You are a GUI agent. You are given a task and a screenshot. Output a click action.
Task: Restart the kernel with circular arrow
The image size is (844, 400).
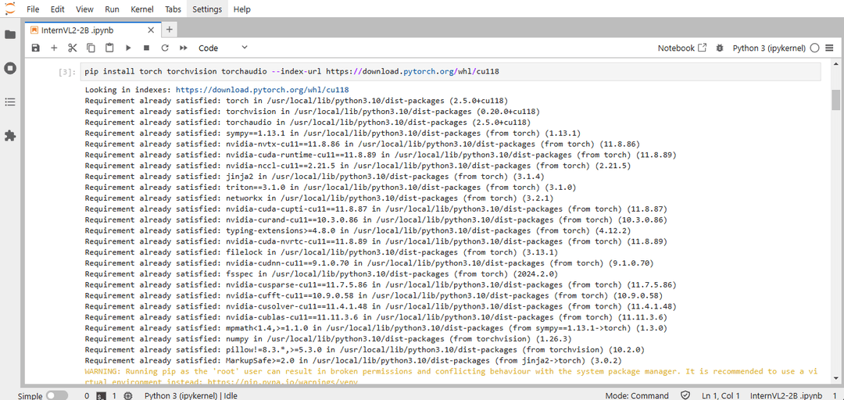[165, 48]
